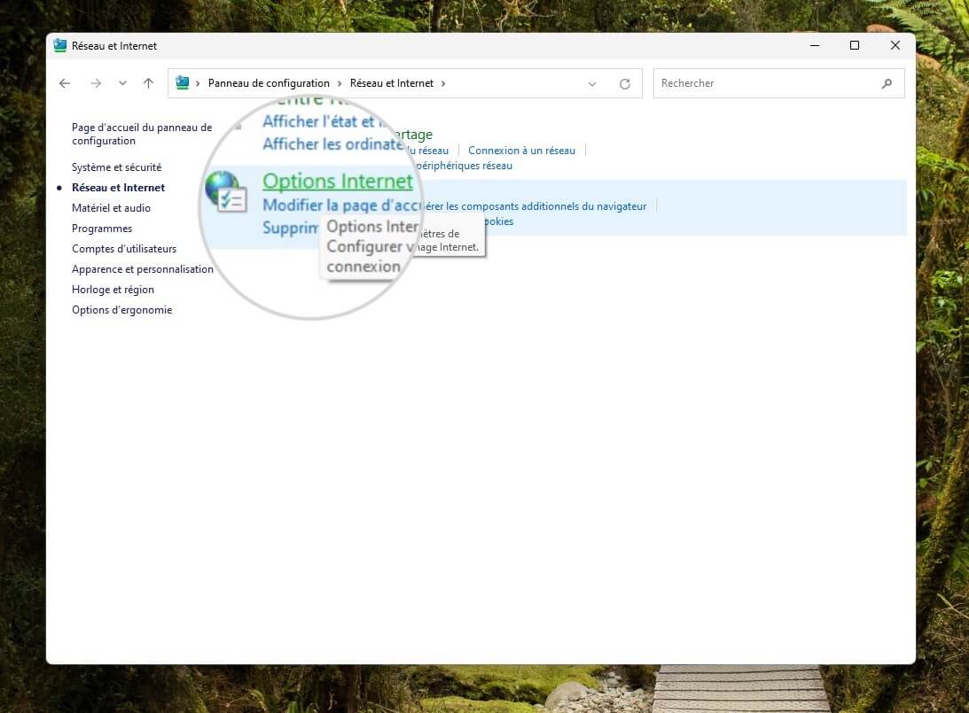Expand chevron after Panneau de configuration
This screenshot has width=969, height=713.
[x=340, y=83]
